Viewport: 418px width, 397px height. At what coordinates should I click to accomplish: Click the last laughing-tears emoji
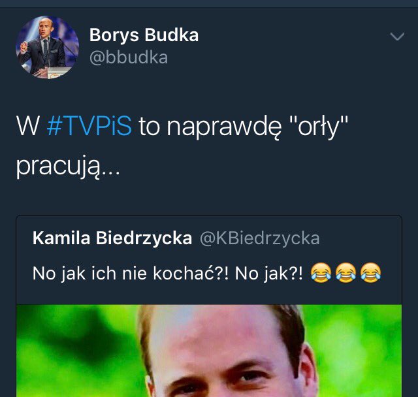[370, 272]
